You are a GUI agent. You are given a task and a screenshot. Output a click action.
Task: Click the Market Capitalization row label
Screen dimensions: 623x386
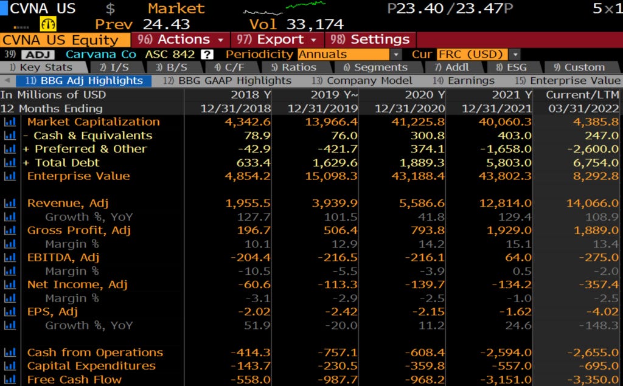point(93,122)
